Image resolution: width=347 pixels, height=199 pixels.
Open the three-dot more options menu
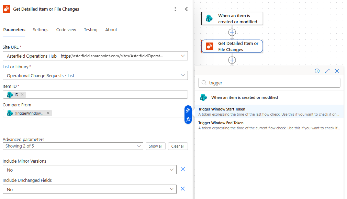[175, 9]
